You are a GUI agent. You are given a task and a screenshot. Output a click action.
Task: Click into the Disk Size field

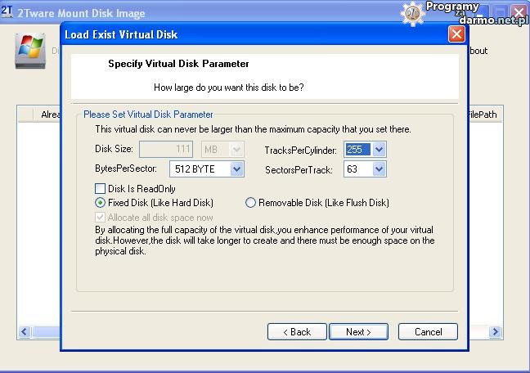point(167,150)
